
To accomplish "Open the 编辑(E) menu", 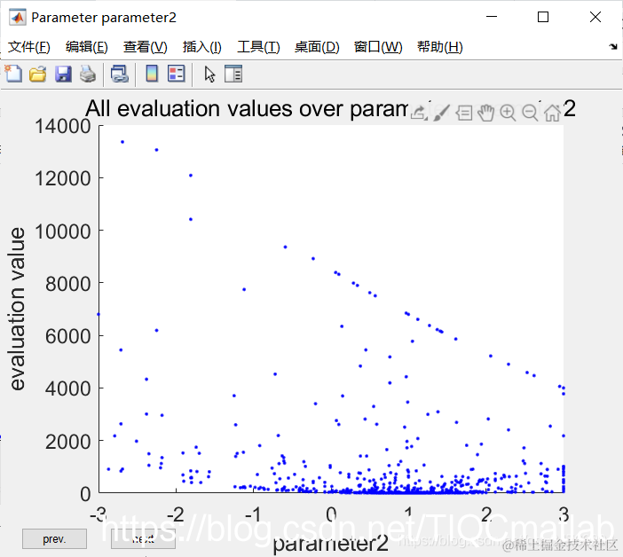I will [x=87, y=47].
